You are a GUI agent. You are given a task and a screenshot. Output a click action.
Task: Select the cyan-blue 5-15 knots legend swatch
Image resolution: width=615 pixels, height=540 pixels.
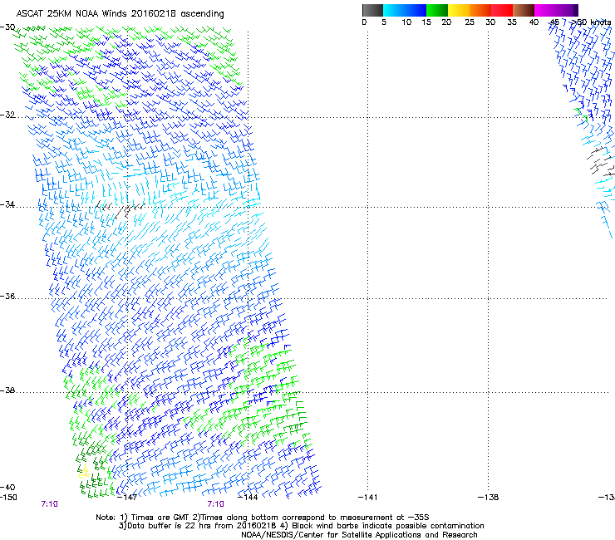pyautogui.click(x=405, y=10)
